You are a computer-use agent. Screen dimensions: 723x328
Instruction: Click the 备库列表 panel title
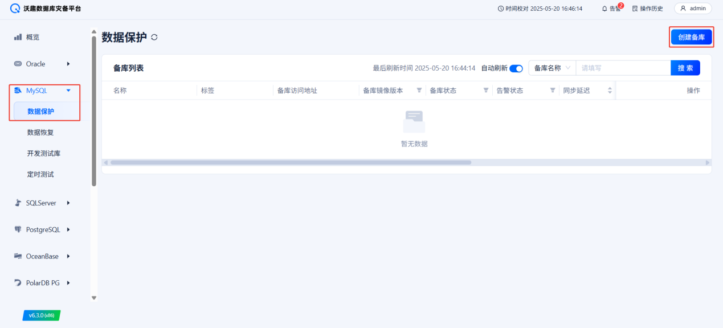(x=128, y=68)
